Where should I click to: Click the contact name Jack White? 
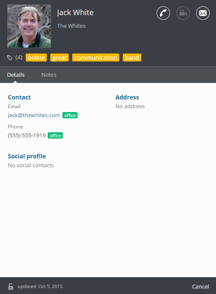[x=76, y=13]
